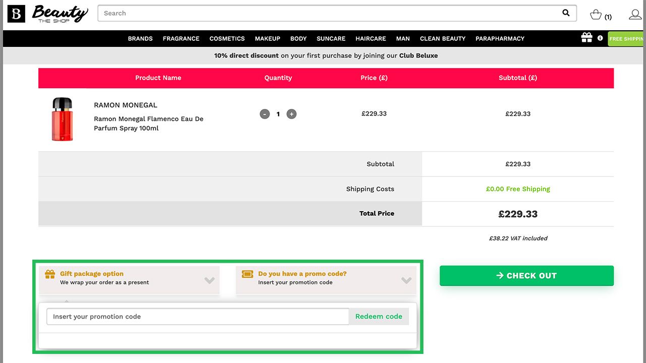Focus the promotion code input field
The height and width of the screenshot is (363, 646).
click(198, 317)
